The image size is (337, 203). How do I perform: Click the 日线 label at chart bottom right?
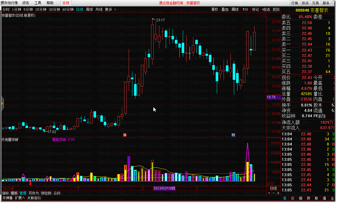click(274, 188)
